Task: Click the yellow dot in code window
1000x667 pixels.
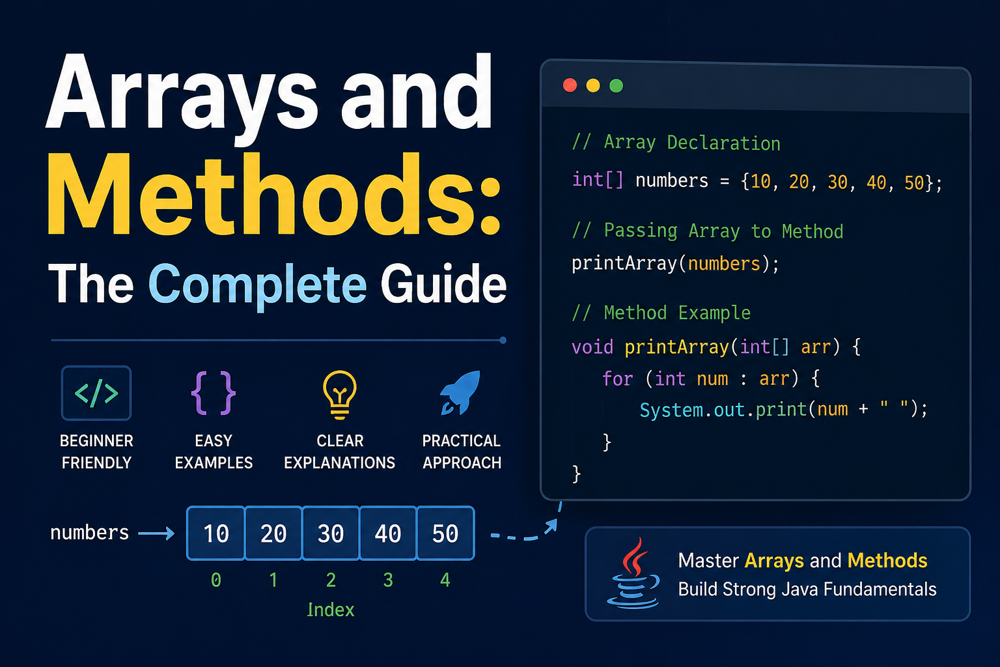Action: coord(593,85)
